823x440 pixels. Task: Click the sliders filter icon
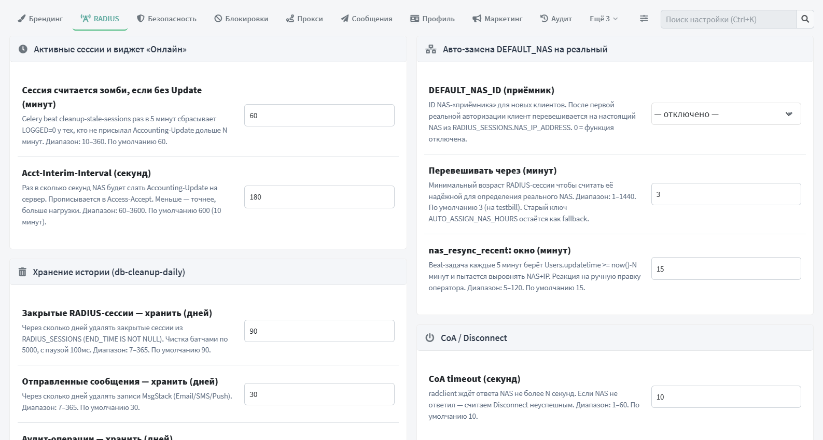point(644,19)
